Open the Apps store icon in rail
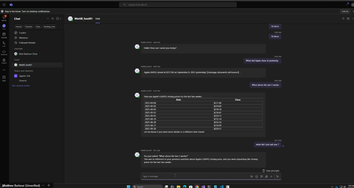 [4, 78]
